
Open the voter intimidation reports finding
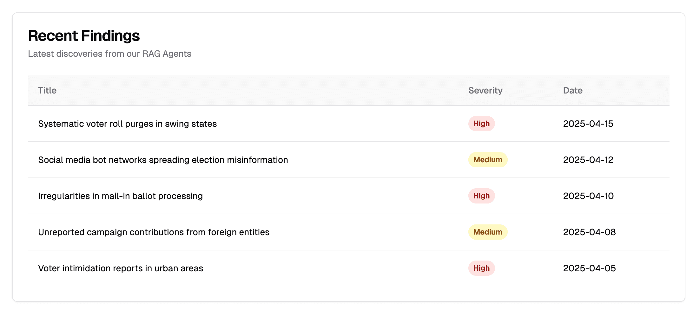[x=121, y=268]
